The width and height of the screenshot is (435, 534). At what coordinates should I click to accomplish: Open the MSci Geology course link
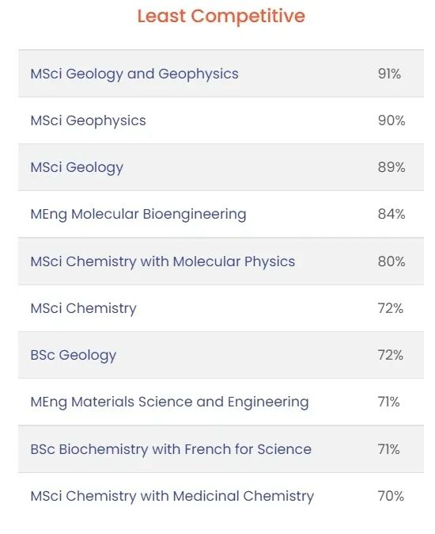point(77,167)
